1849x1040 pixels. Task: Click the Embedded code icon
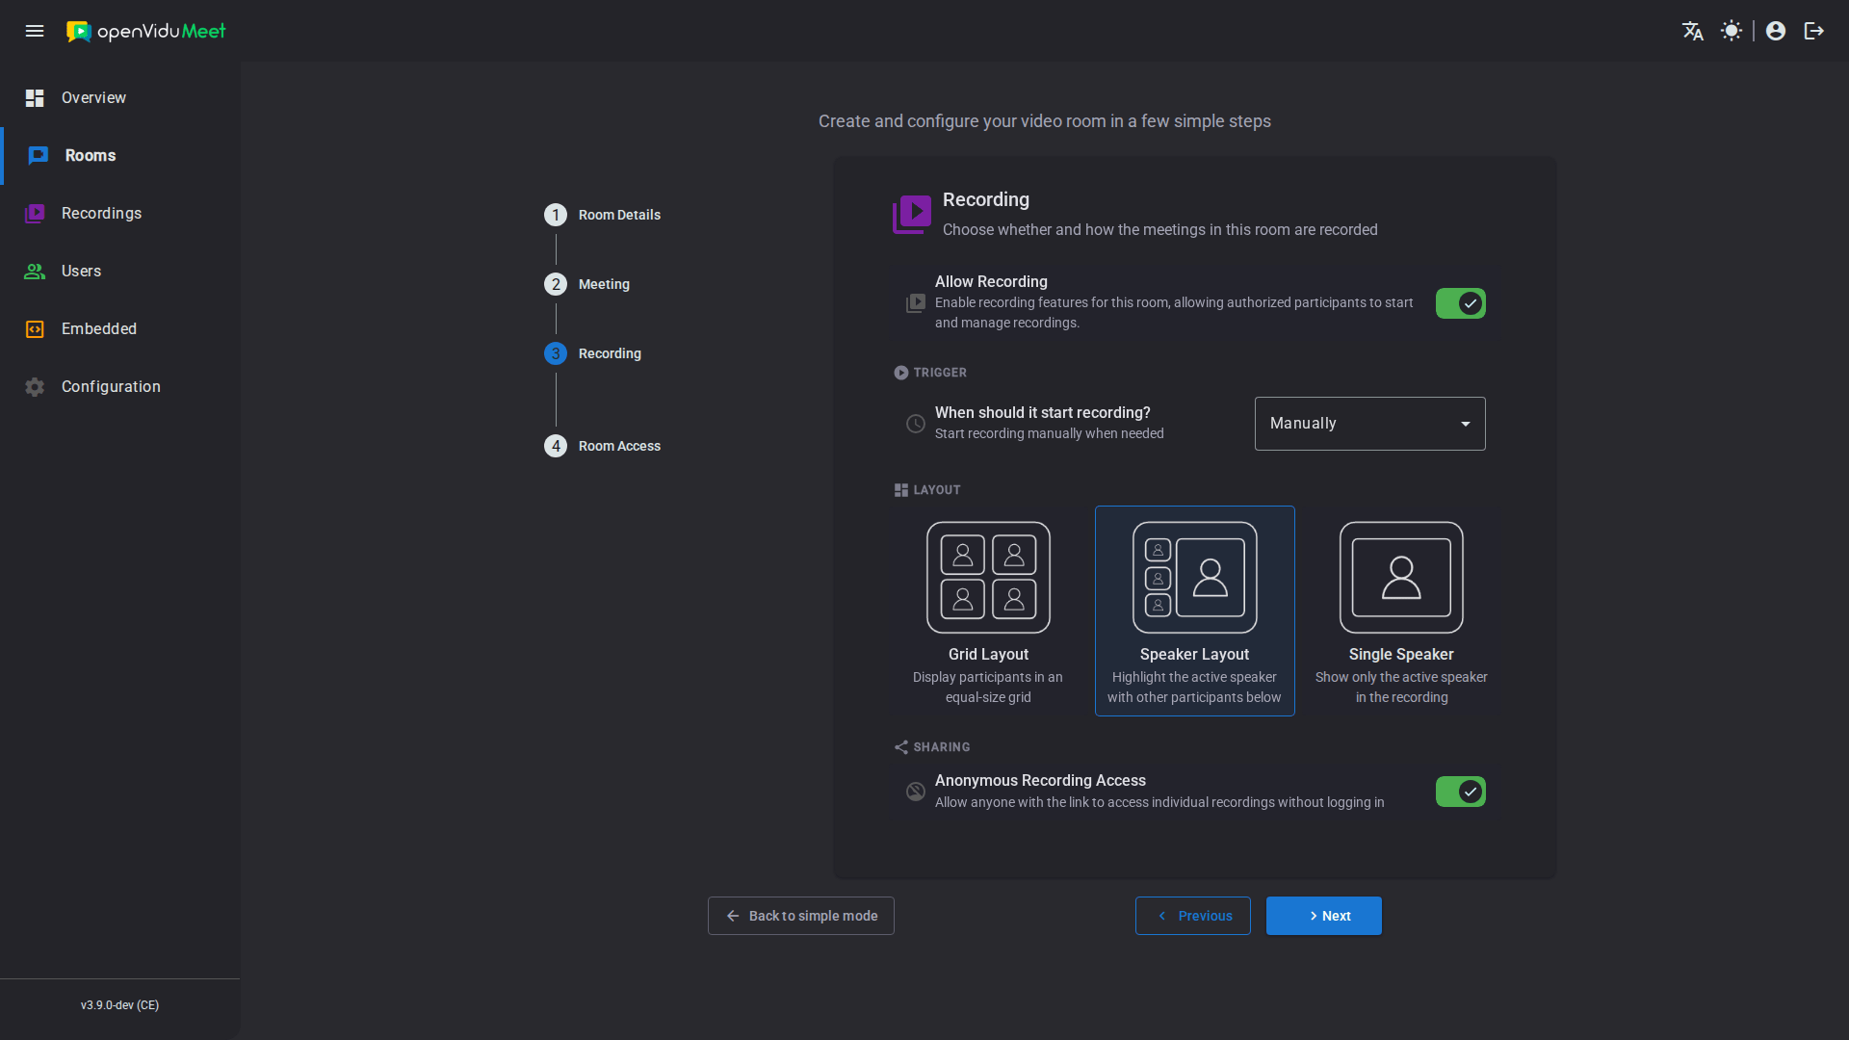click(x=35, y=329)
